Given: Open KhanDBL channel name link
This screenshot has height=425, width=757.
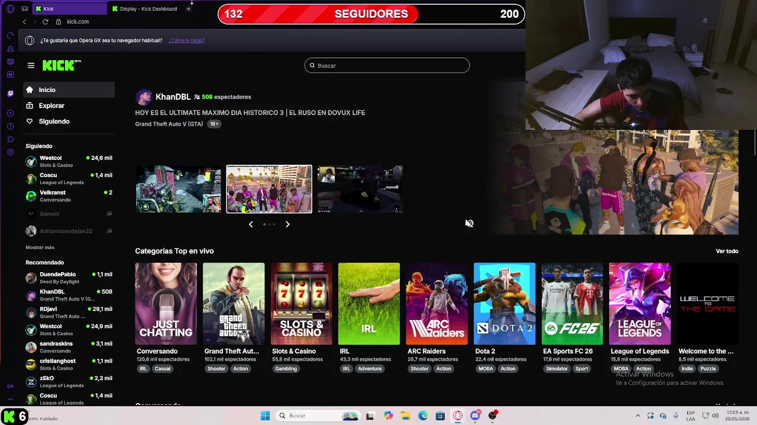Looking at the screenshot, I should click(x=173, y=97).
